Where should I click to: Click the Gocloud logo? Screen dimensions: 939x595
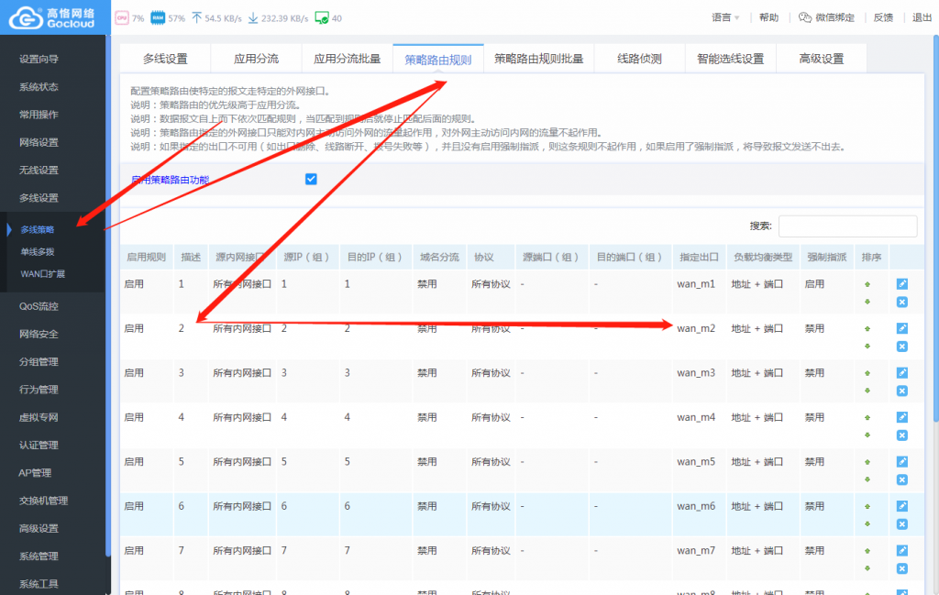(x=53, y=17)
